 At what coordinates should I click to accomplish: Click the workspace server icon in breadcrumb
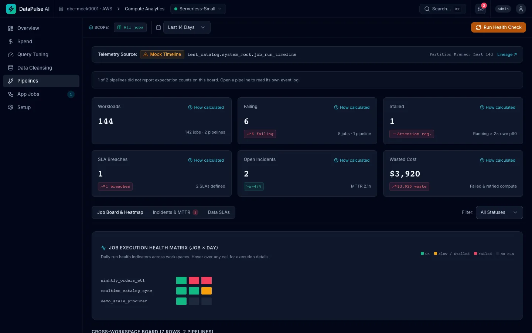point(61,9)
